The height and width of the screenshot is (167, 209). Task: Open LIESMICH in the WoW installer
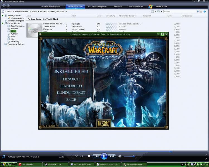[x=71, y=79]
